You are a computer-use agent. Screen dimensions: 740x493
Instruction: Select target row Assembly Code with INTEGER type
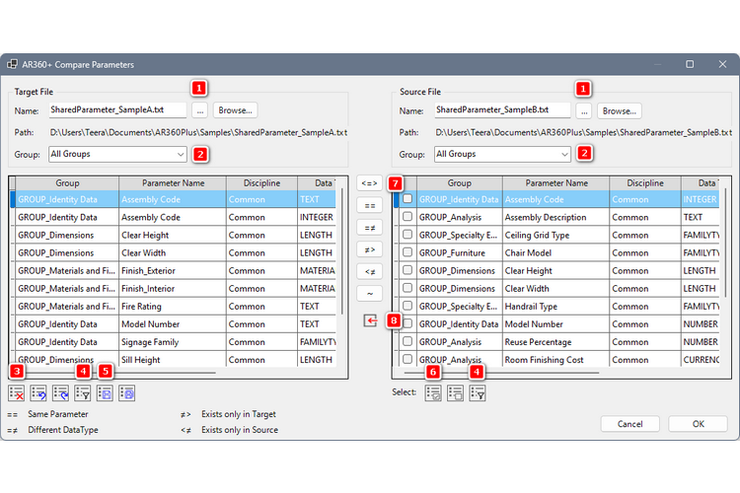176,217
